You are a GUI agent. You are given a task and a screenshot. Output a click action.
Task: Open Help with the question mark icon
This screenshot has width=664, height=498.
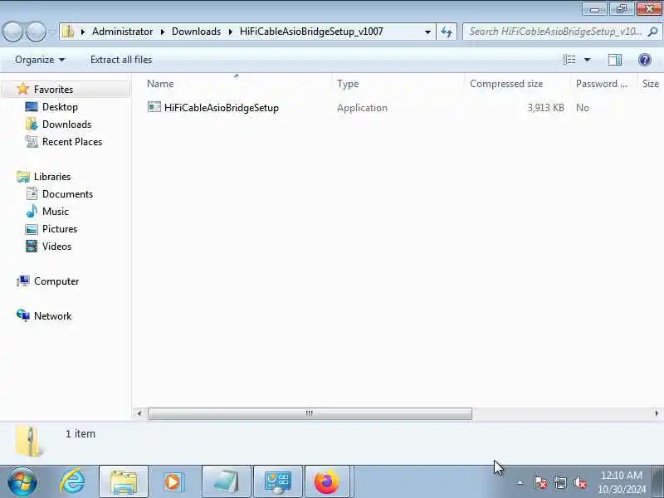pyautogui.click(x=645, y=60)
